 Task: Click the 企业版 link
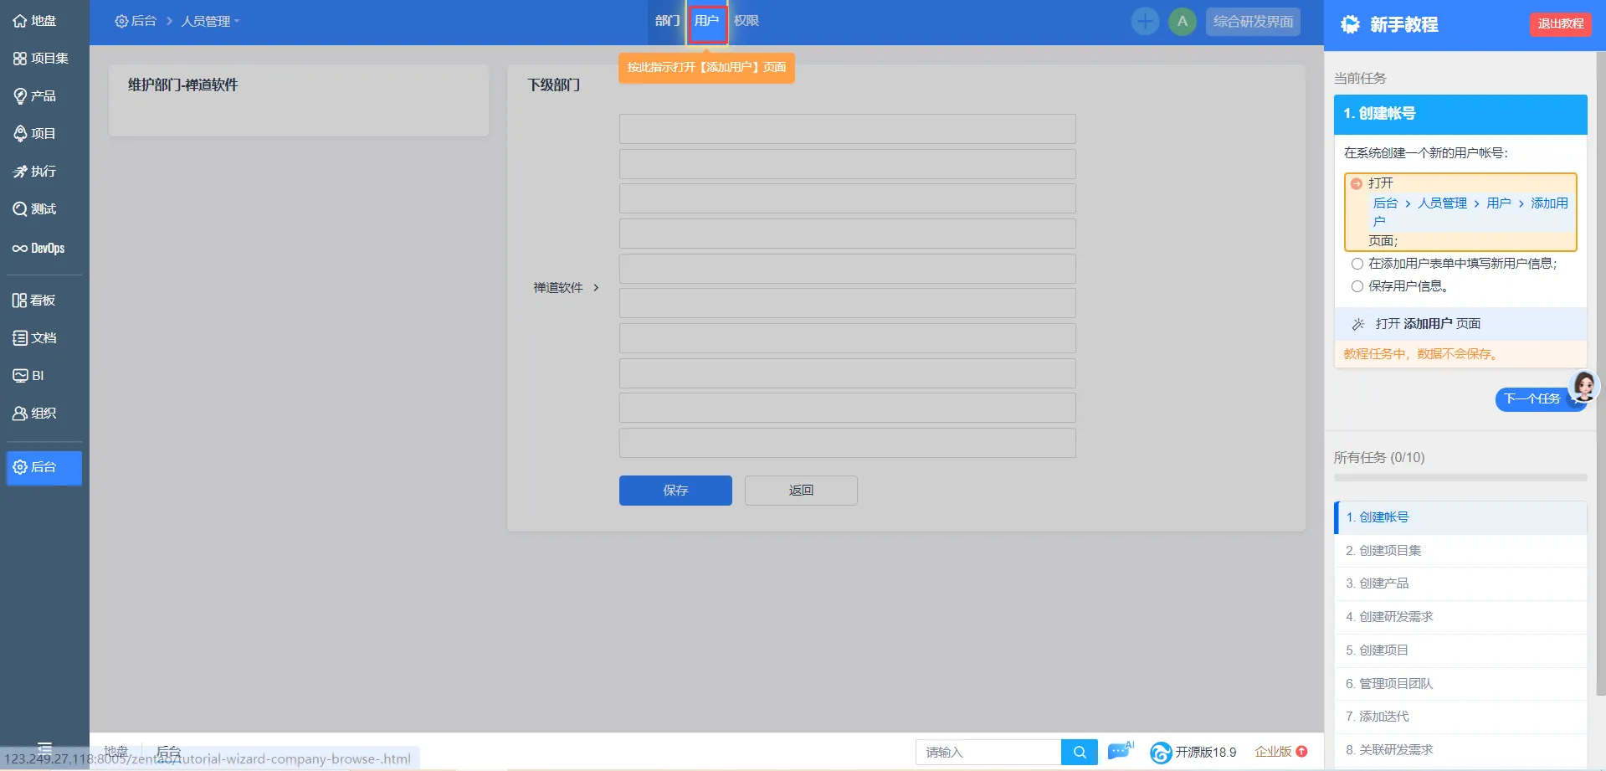[x=1280, y=752]
